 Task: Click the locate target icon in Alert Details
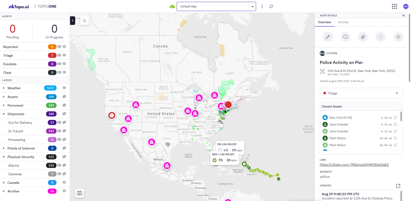[x=398, y=37]
